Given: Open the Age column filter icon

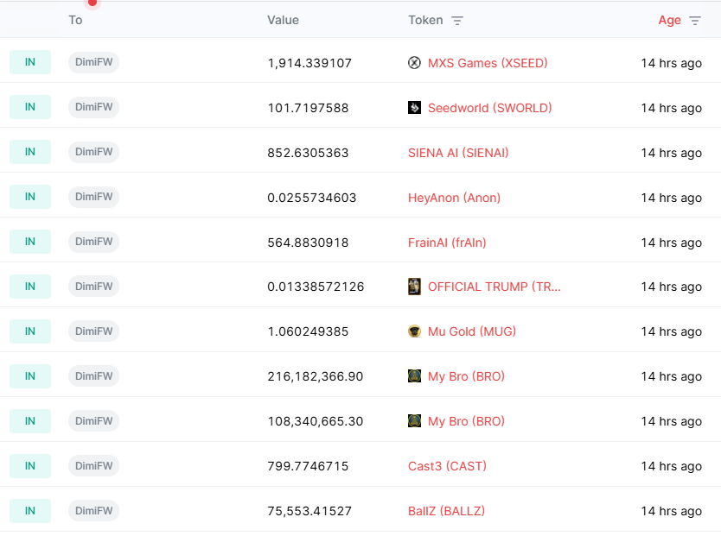Looking at the screenshot, I should (x=695, y=21).
